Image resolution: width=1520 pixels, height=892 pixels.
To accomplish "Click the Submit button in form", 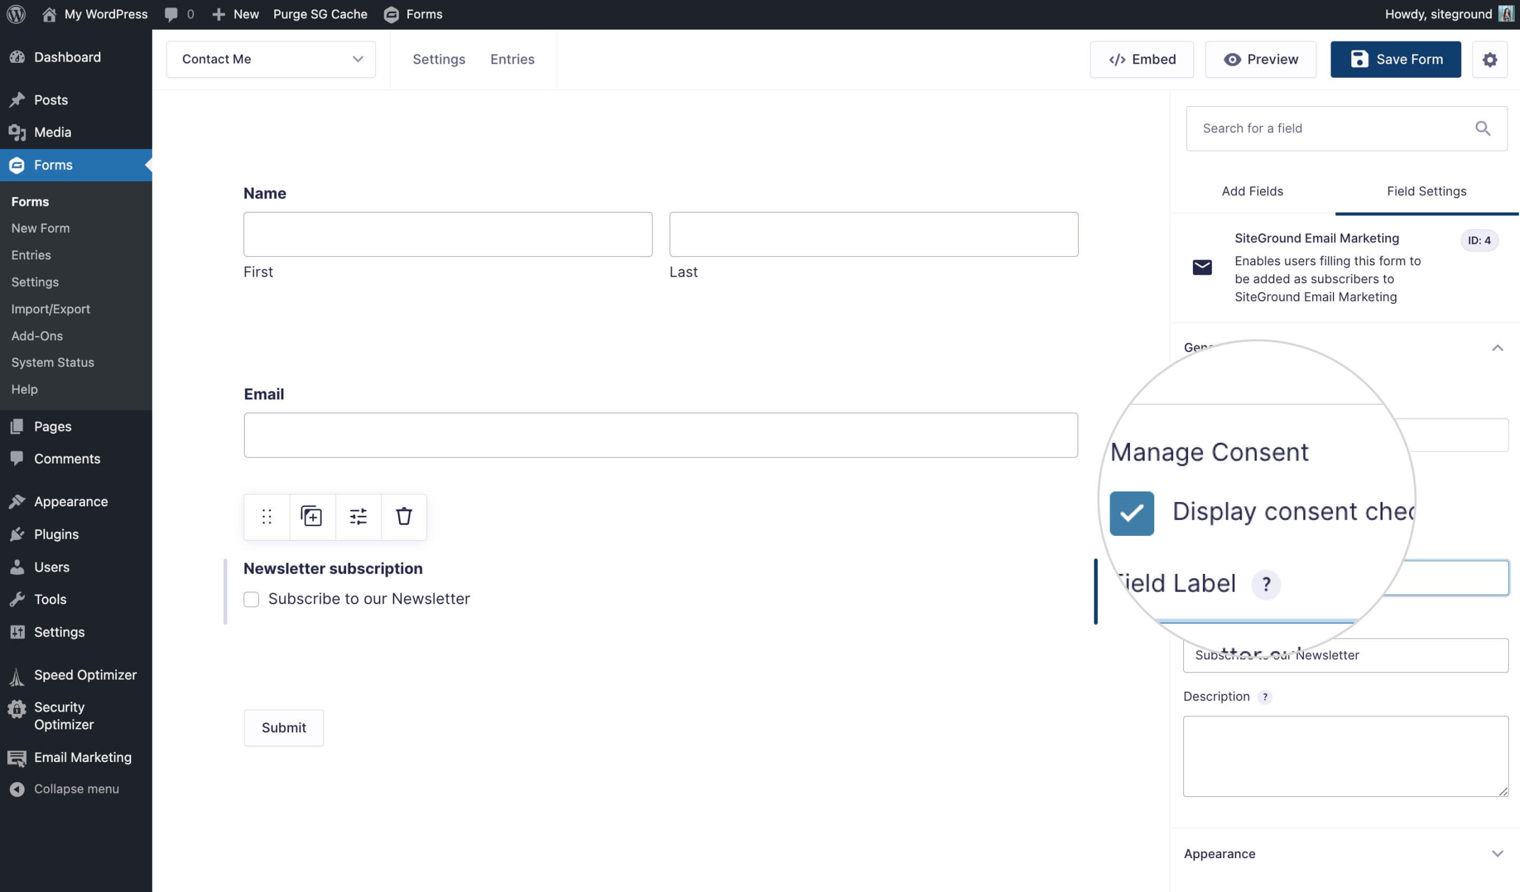I will point(283,728).
